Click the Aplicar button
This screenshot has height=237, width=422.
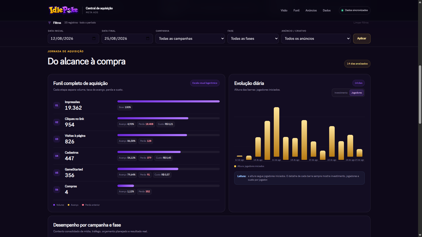362,38
